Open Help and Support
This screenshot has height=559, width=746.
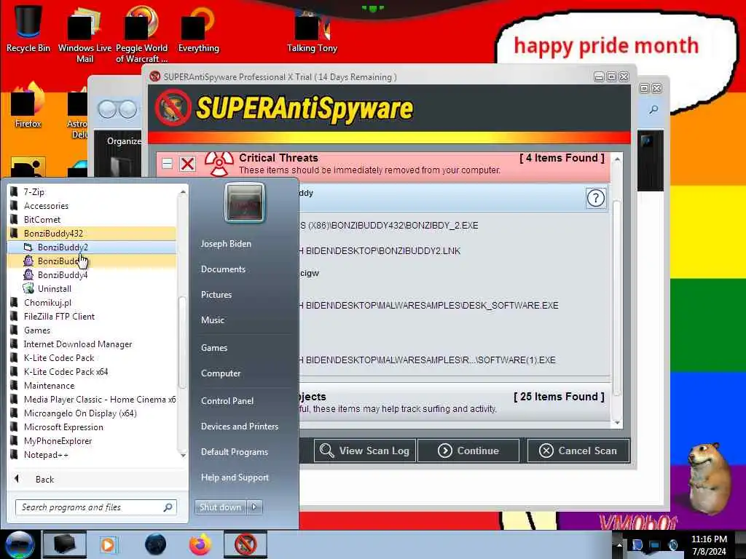[x=235, y=477]
